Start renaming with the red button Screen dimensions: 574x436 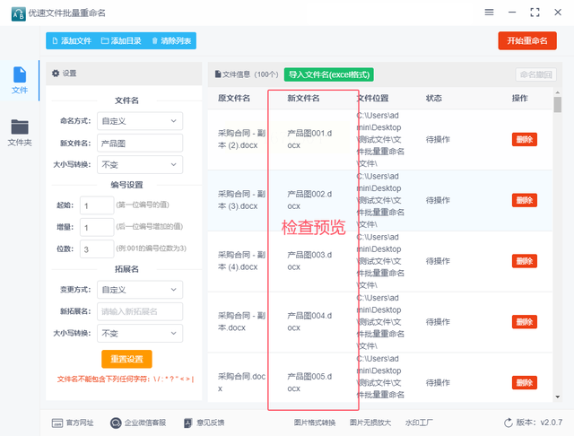[527, 40]
